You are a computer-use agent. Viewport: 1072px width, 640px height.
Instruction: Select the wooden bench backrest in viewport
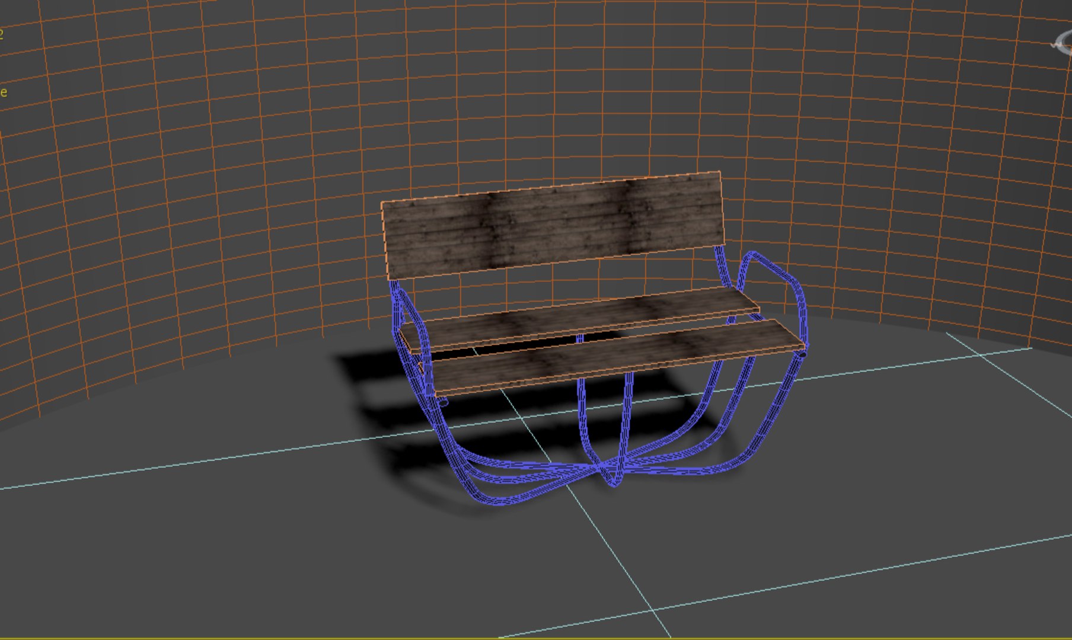point(553,226)
